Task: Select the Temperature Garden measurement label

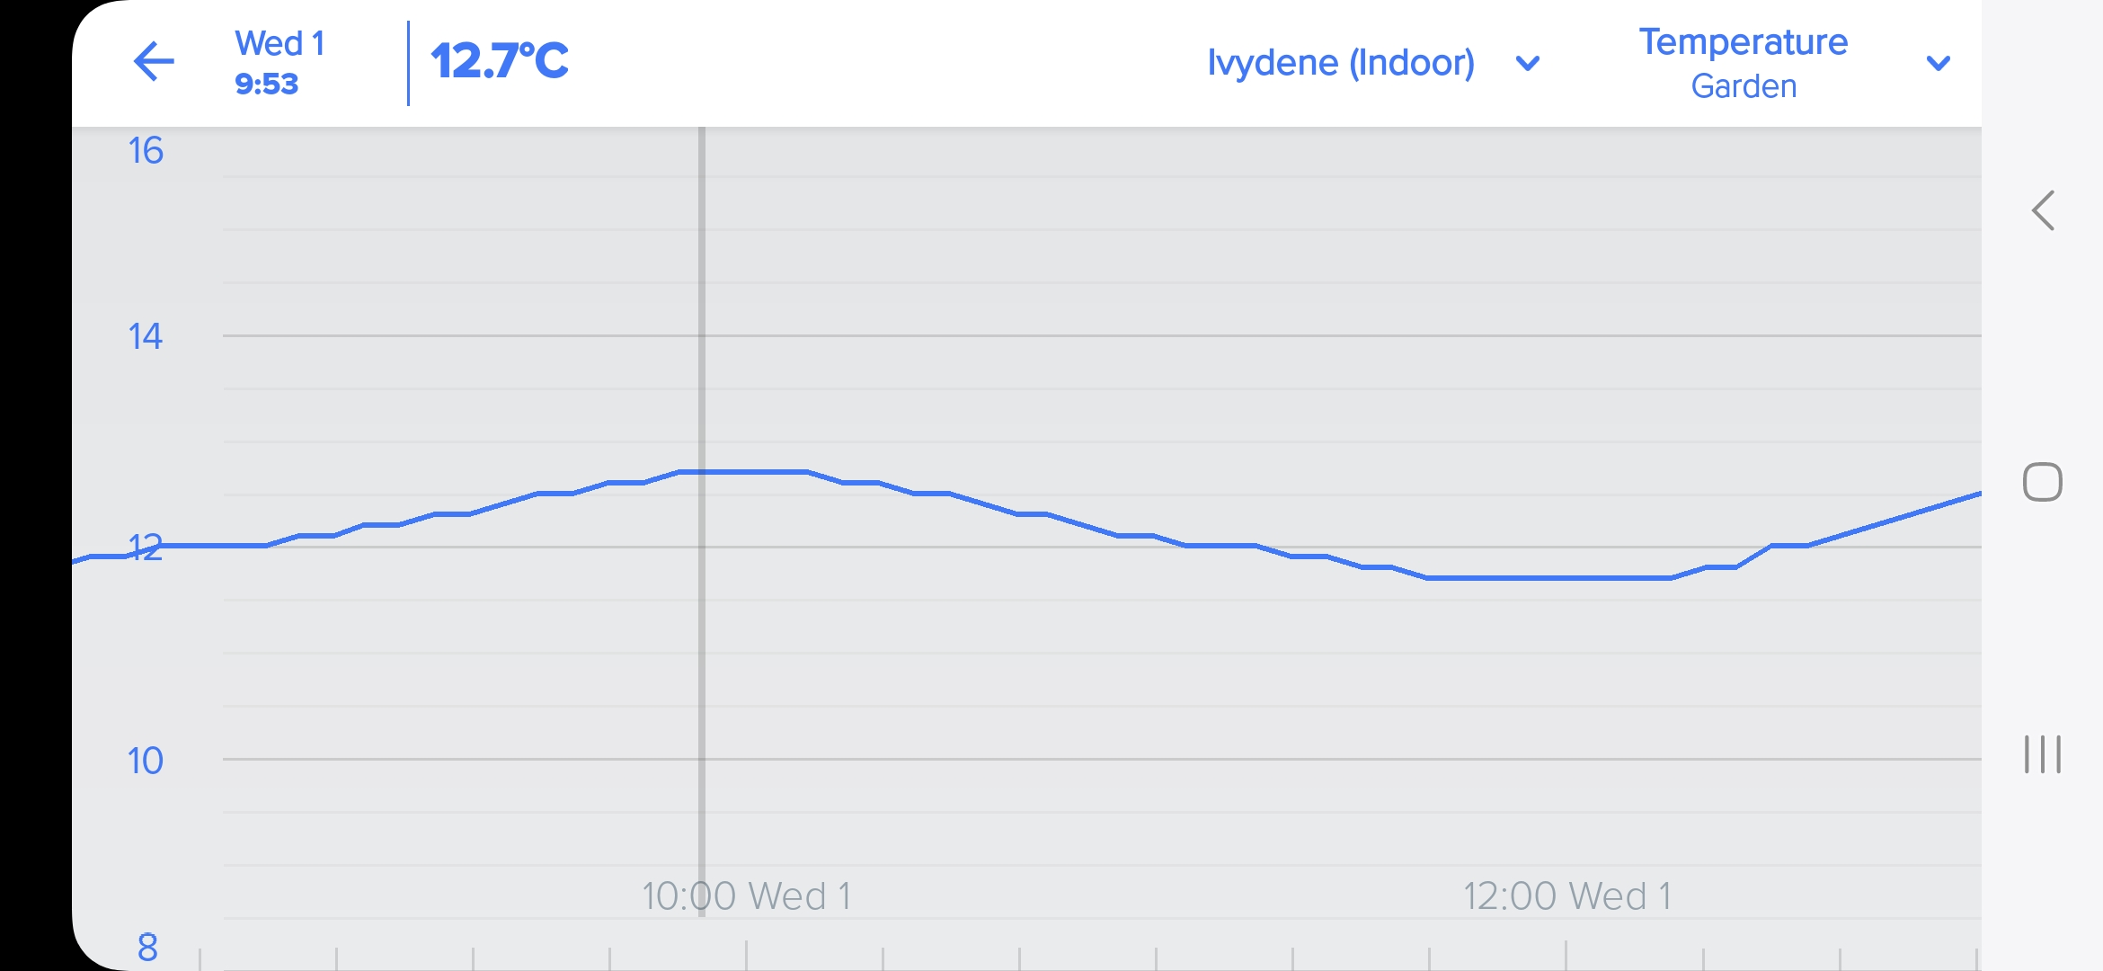Action: click(x=1743, y=63)
